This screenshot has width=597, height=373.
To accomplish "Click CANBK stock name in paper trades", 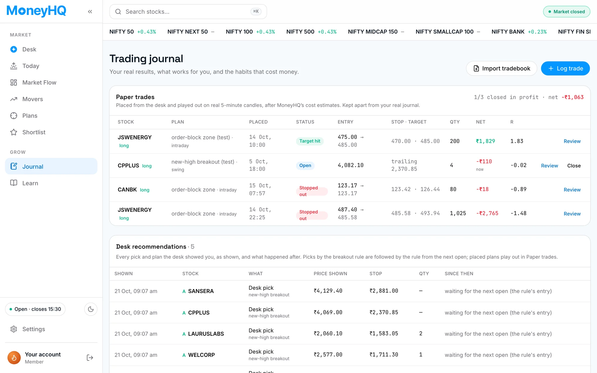I will click(x=127, y=190).
